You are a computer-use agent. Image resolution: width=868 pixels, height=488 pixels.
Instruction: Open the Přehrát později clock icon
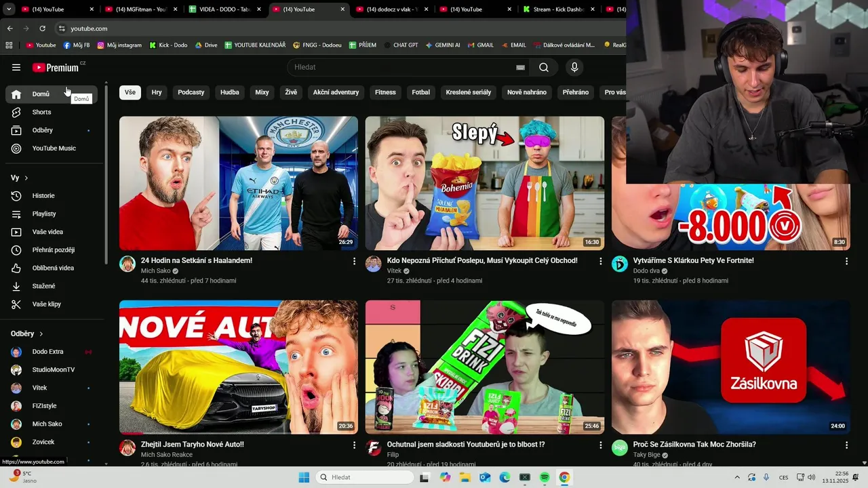(x=16, y=250)
